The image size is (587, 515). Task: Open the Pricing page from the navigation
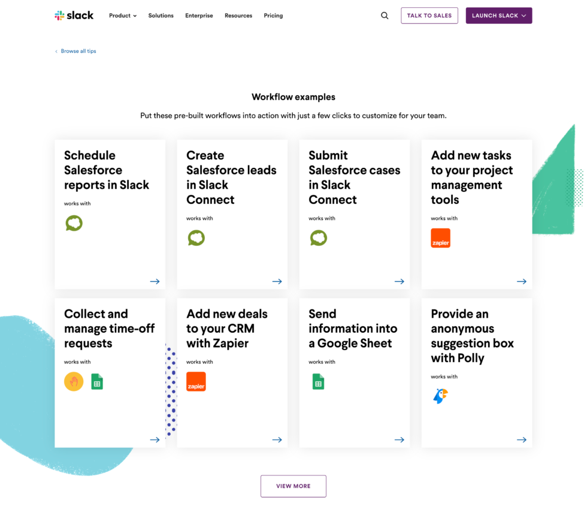(273, 16)
